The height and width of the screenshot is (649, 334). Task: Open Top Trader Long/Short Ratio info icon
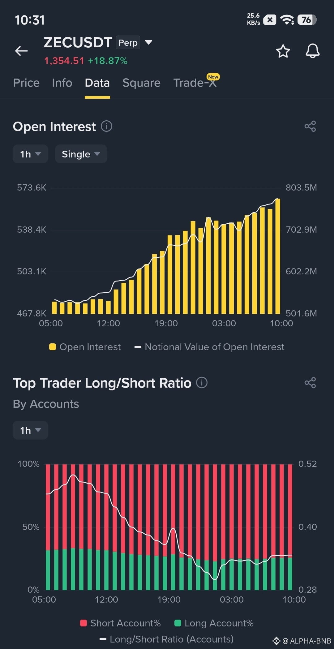coord(202,383)
